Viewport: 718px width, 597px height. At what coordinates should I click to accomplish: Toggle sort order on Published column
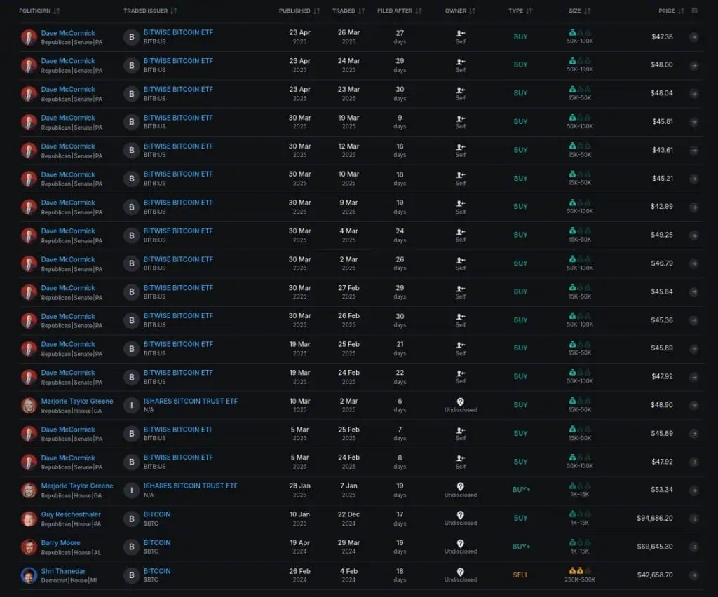click(x=317, y=11)
